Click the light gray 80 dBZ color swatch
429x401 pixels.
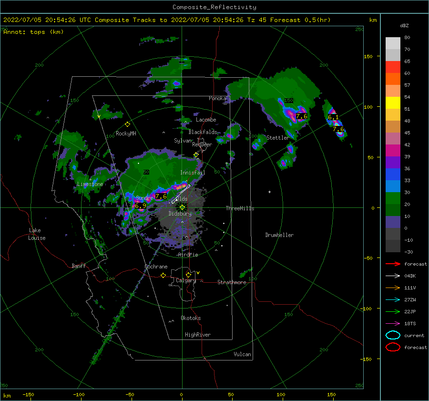(393, 43)
